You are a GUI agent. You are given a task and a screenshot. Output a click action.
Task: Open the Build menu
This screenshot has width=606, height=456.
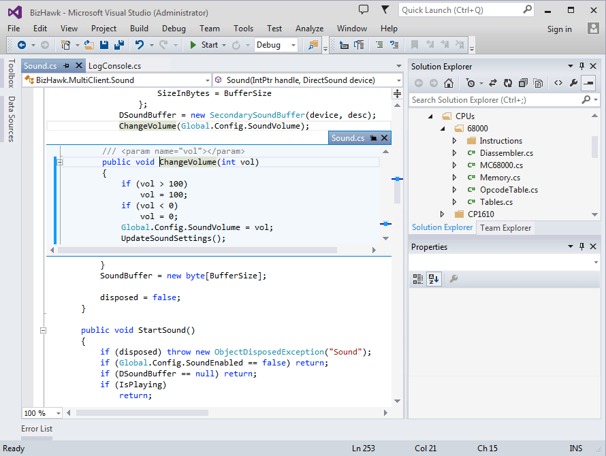click(139, 29)
